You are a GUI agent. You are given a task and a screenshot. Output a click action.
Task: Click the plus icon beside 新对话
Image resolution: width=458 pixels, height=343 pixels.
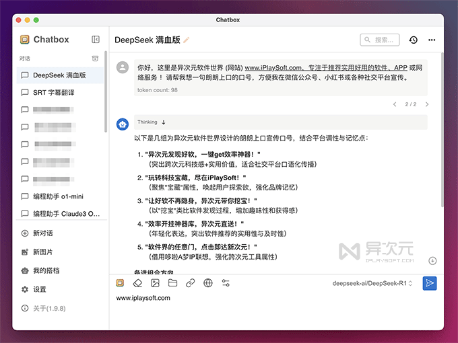tap(25, 233)
